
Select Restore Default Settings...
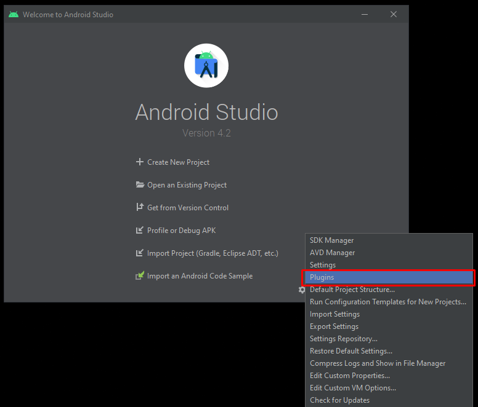389,351
